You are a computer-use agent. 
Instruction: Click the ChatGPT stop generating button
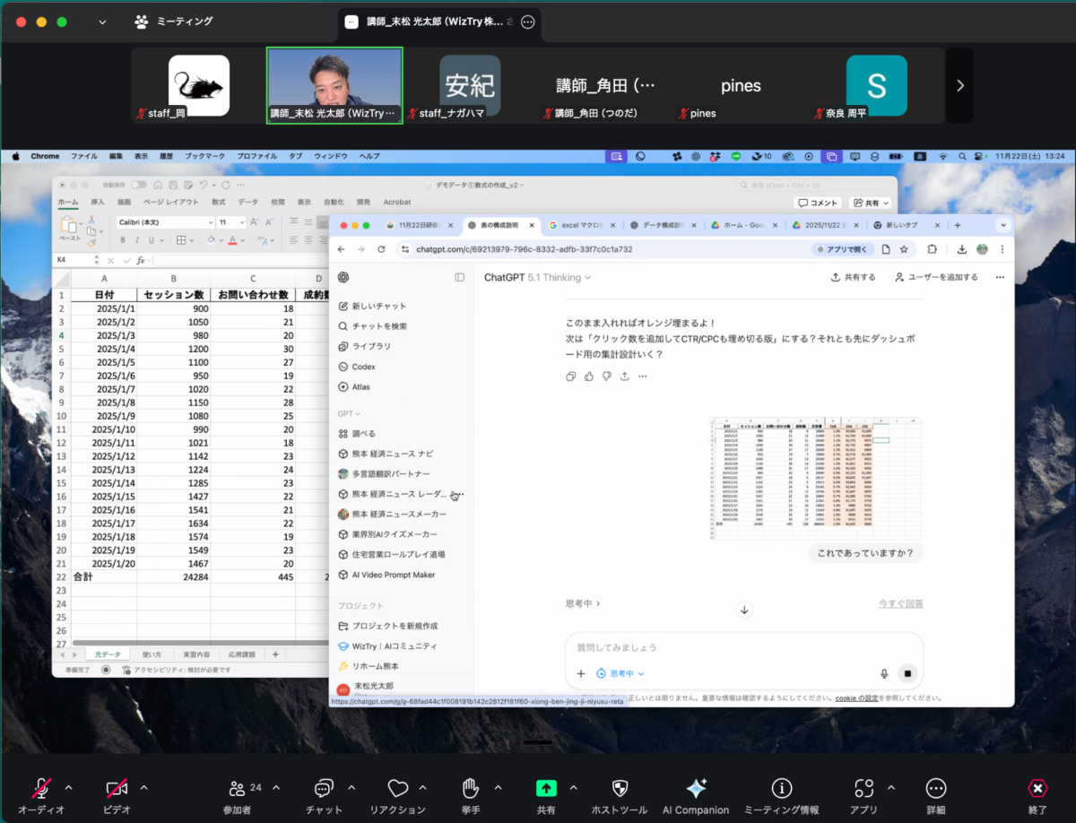pyautogui.click(x=907, y=673)
